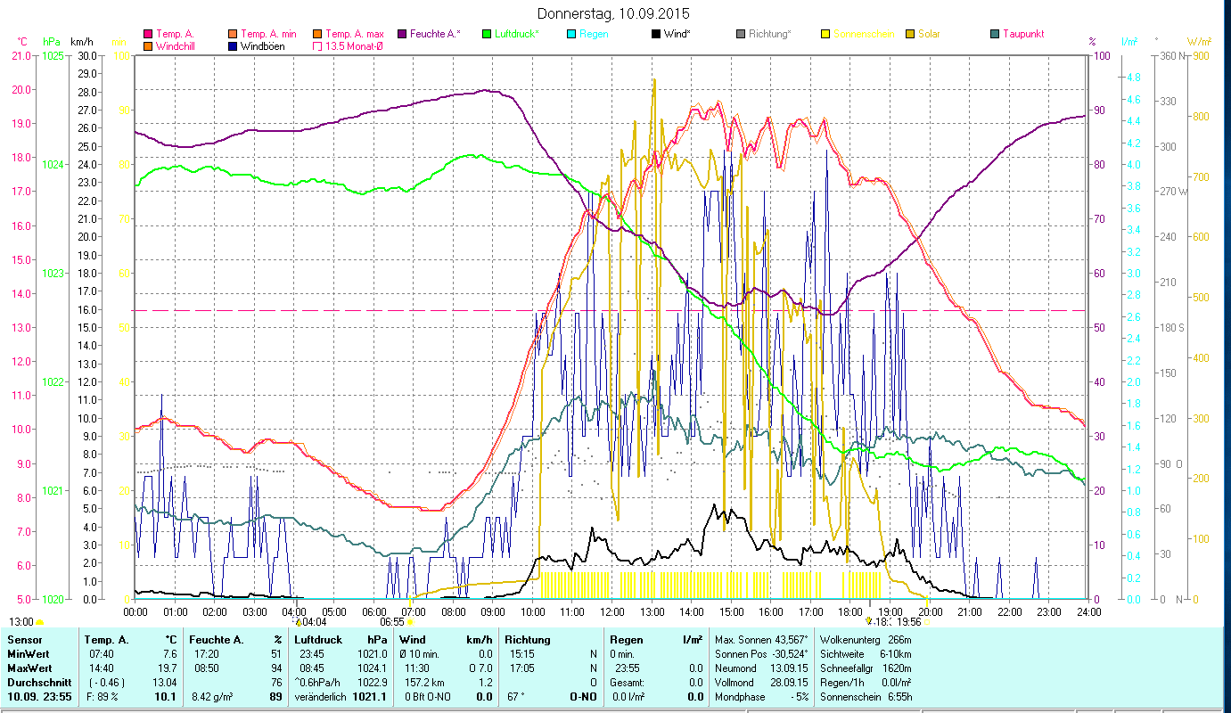
Task: Click the timestamp 10.09. 23:55
Action: 38,697
